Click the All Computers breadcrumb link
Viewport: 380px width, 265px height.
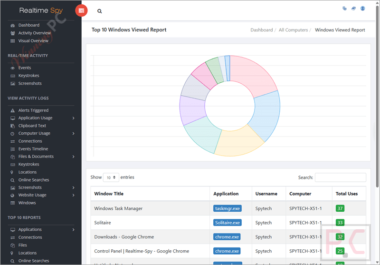(x=293, y=30)
